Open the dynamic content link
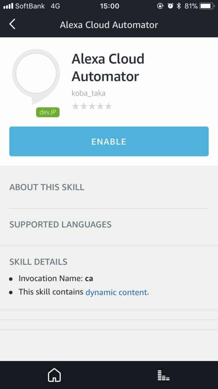The width and height of the screenshot is (218, 389). (116, 292)
